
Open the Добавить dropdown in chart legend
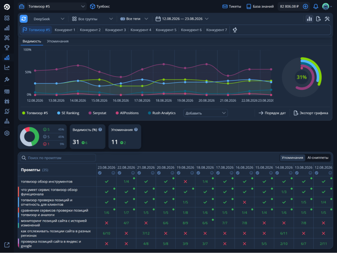[x=206, y=113]
